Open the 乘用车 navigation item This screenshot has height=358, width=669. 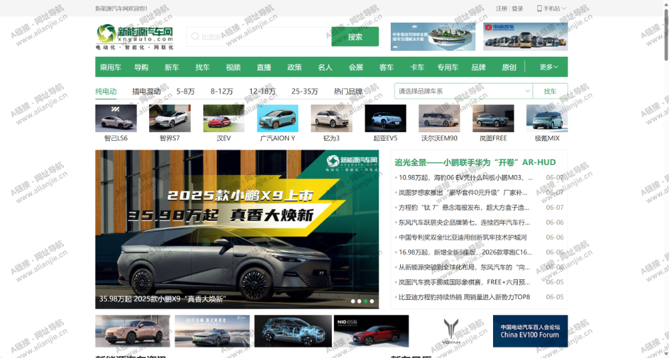pos(110,67)
